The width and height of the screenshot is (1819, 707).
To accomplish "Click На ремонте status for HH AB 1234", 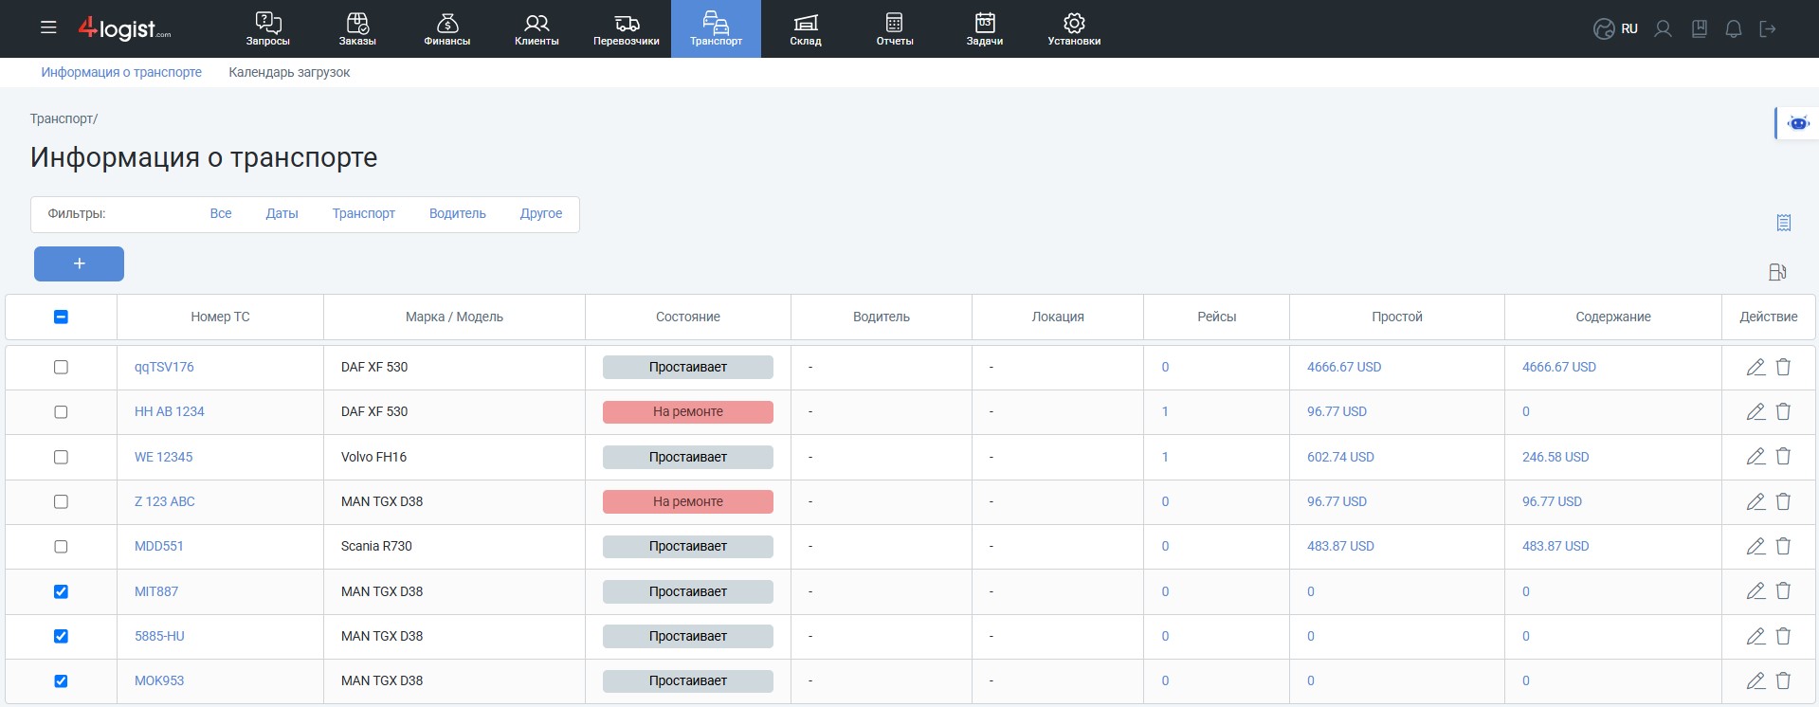I will (688, 411).
